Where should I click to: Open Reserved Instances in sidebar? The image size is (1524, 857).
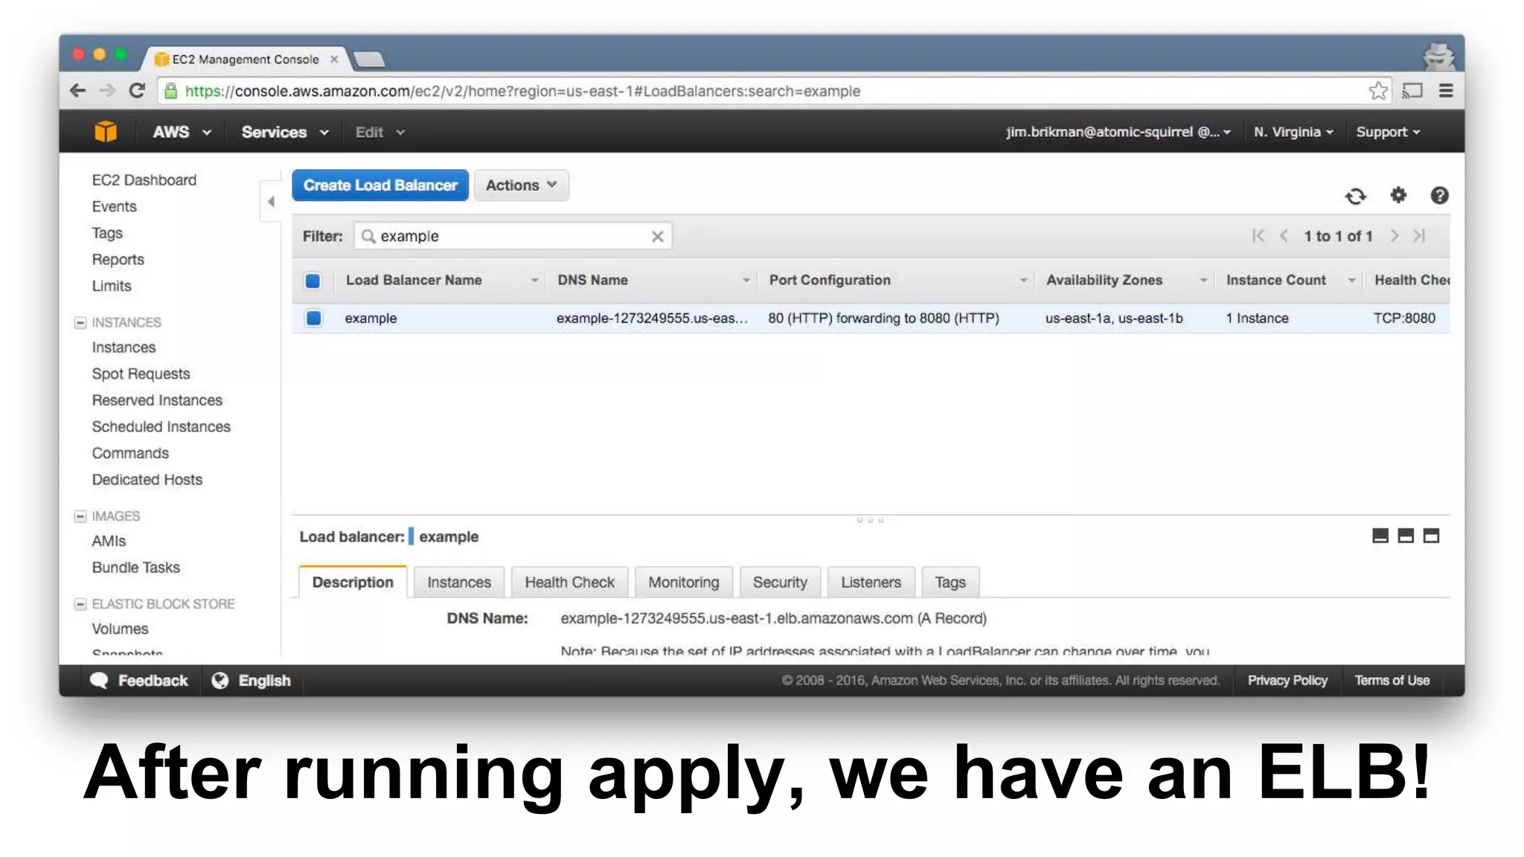tap(157, 400)
